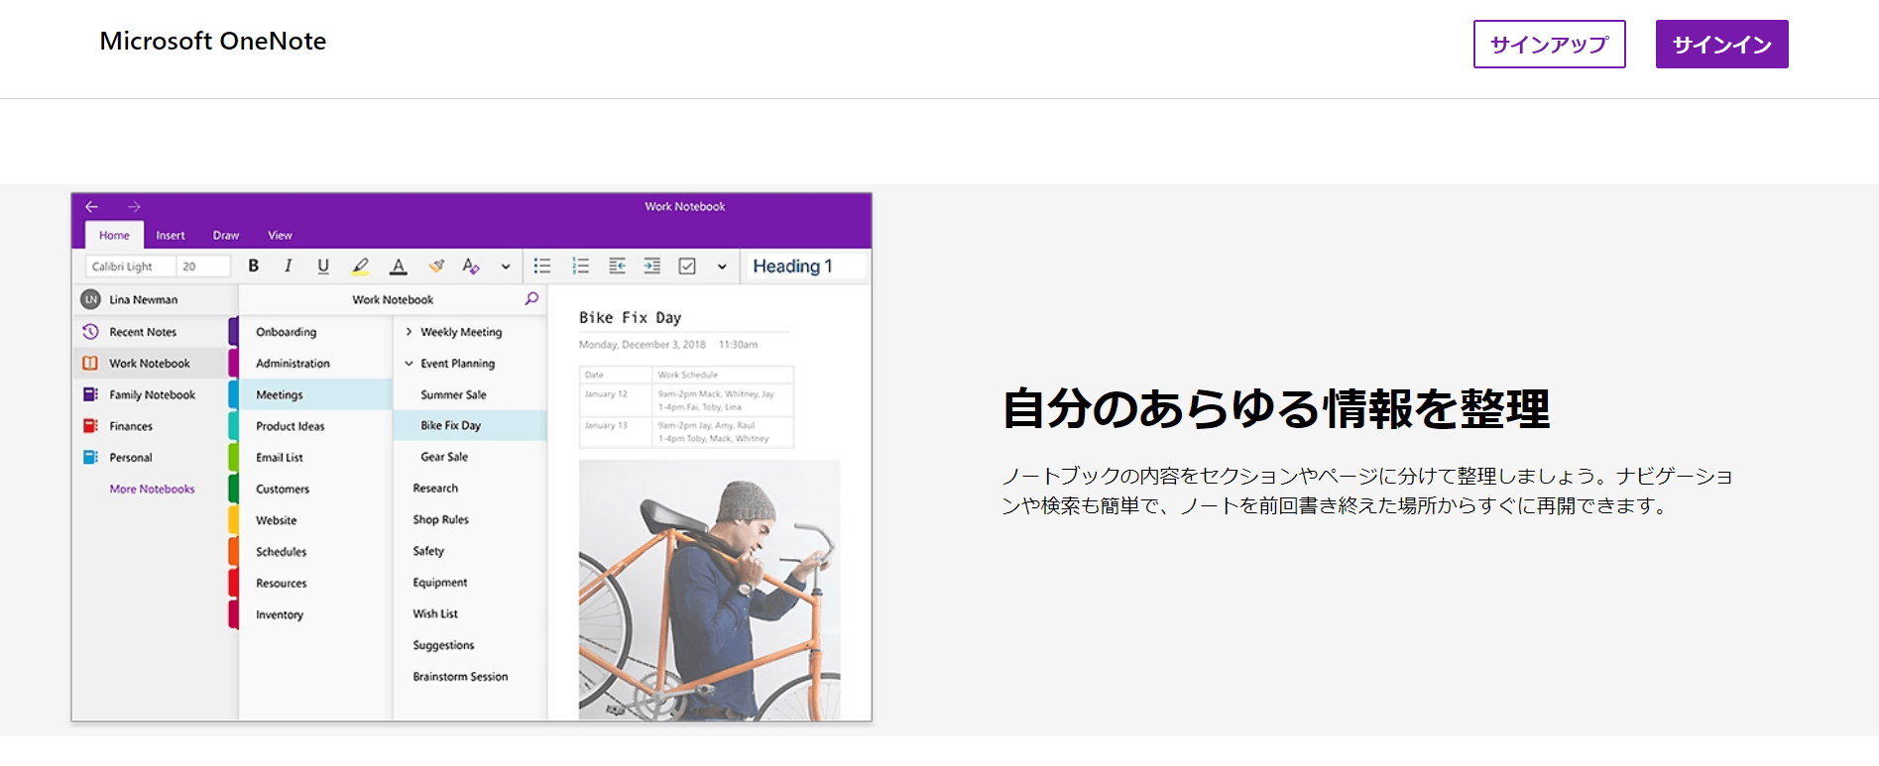Switch to the Draw ribbon tab
The image size is (1879, 766).
click(226, 235)
